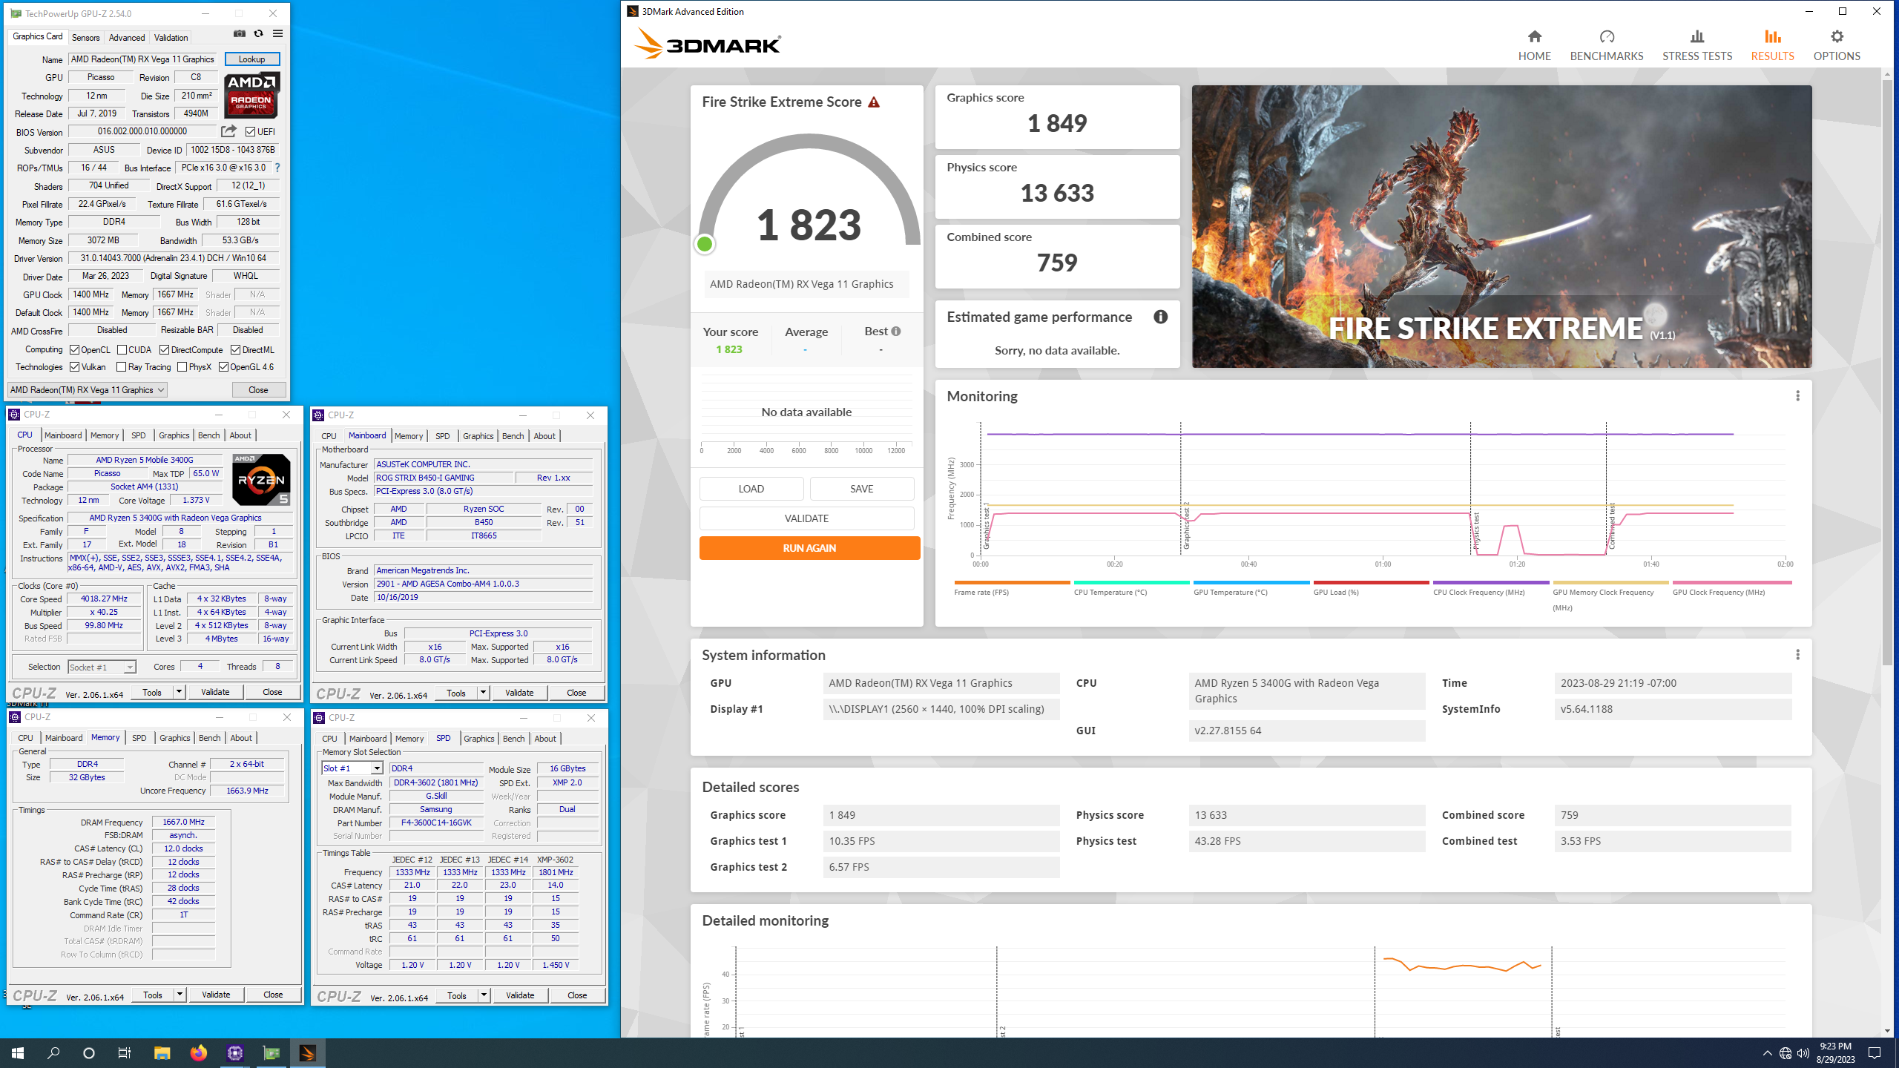
Task: Click the Fire Strike score warning triangle
Action: point(874,102)
